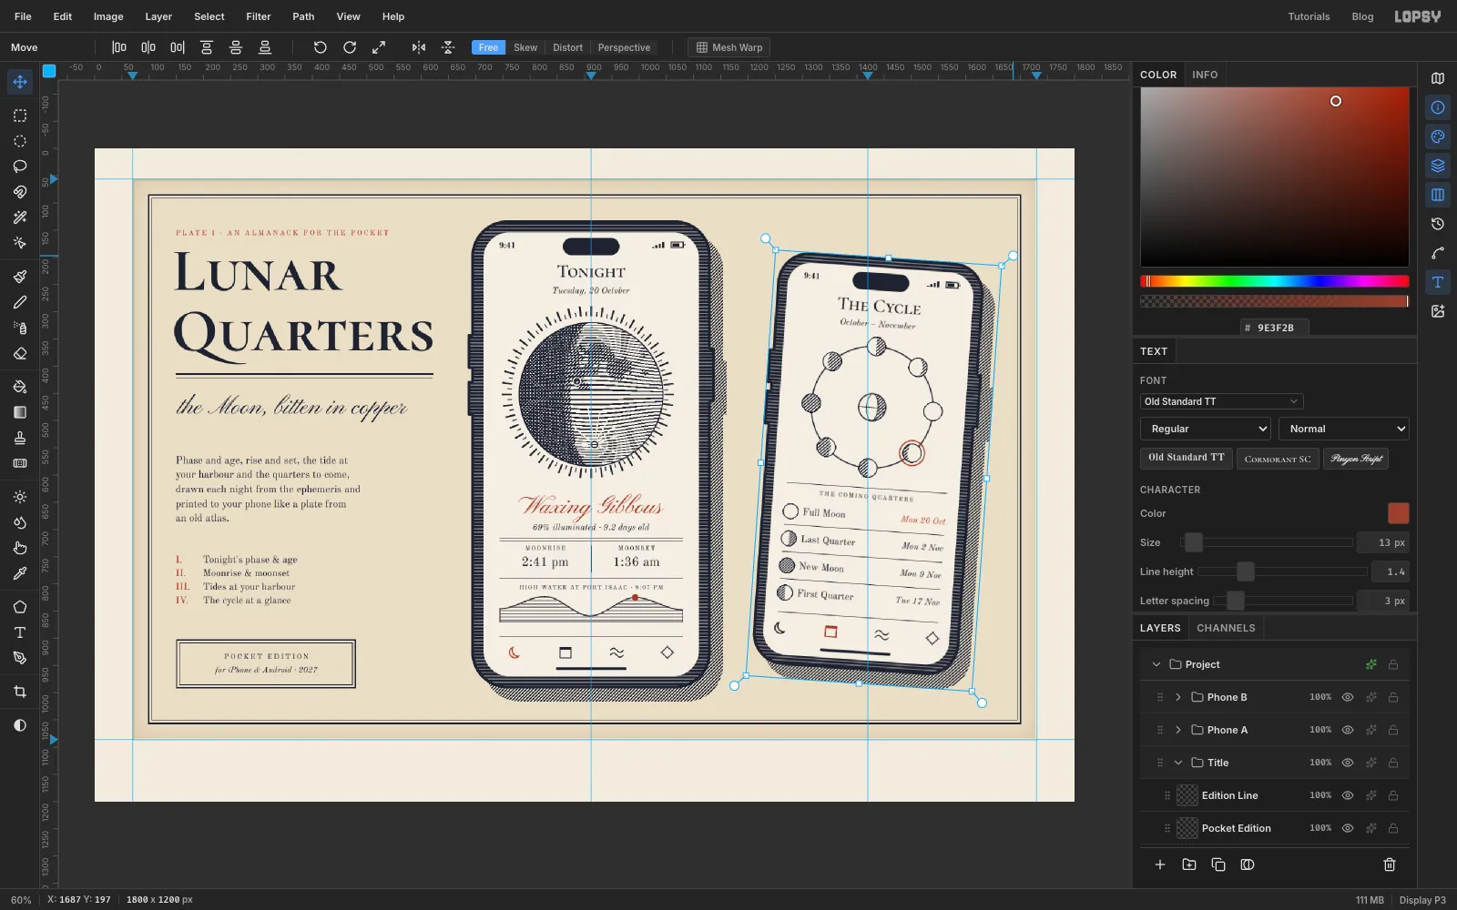Expand the Phone A layer group

(x=1178, y=730)
